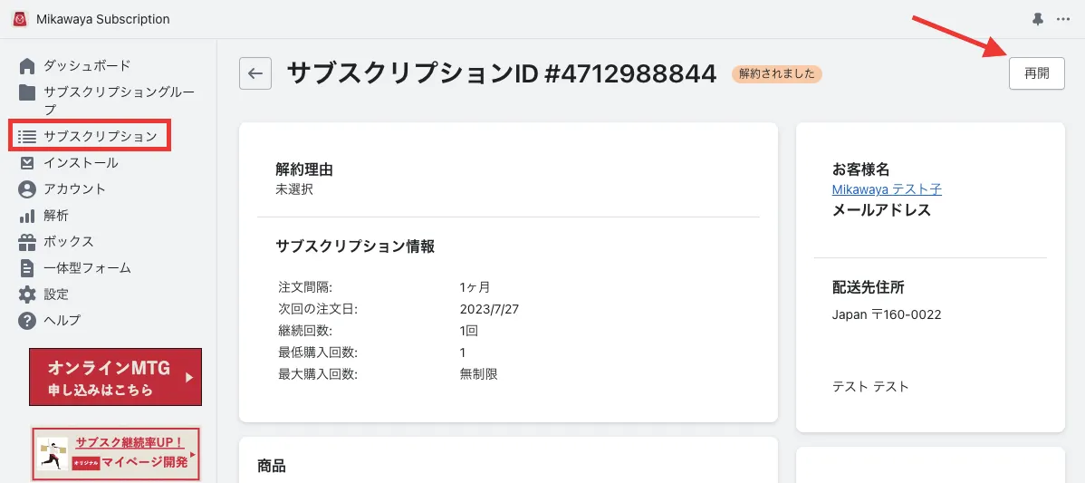Screen dimensions: 1085x483
Task: Click the pin icon in header
Action: click(1038, 19)
